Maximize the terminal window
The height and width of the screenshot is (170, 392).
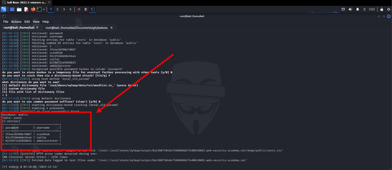pos(384,16)
